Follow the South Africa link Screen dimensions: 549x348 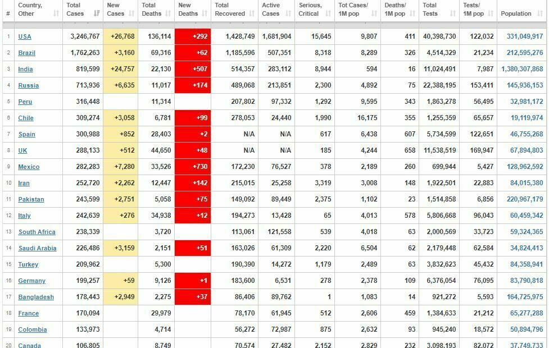point(37,232)
